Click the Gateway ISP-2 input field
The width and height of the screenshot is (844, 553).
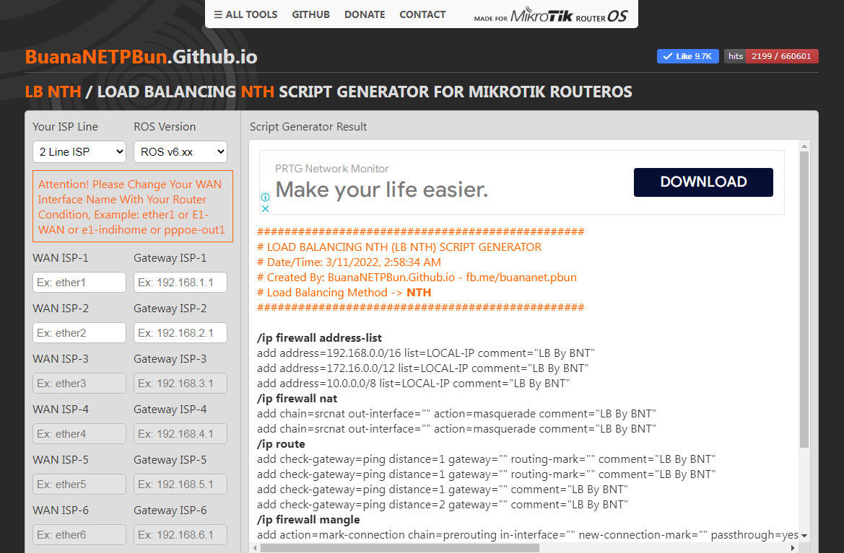(180, 332)
